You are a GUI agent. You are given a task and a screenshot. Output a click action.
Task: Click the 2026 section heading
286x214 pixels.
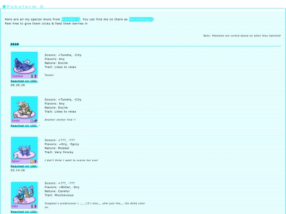[x=15, y=44]
